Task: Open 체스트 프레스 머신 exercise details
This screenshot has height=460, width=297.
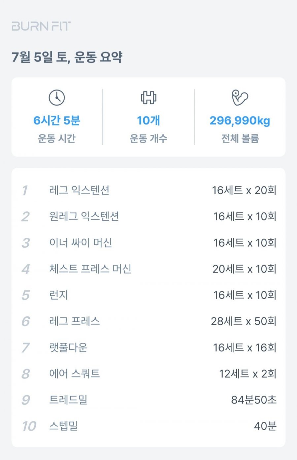Action: coord(148,269)
